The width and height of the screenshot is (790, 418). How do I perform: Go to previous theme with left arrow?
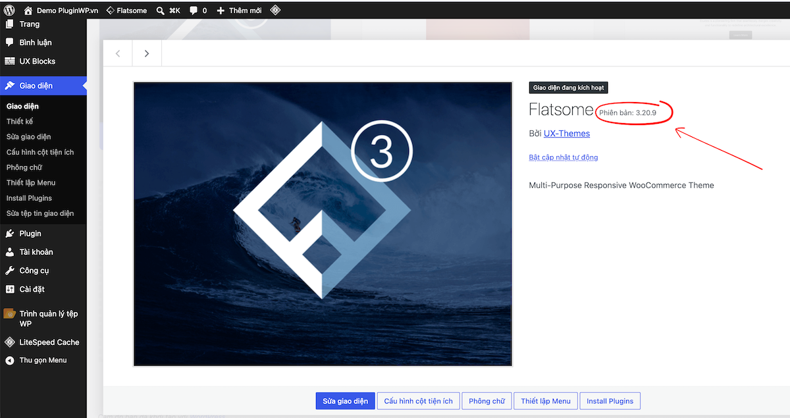tap(118, 53)
